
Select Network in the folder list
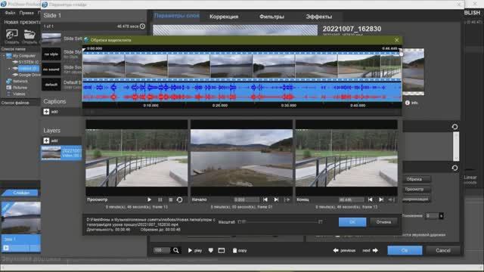click(17, 82)
